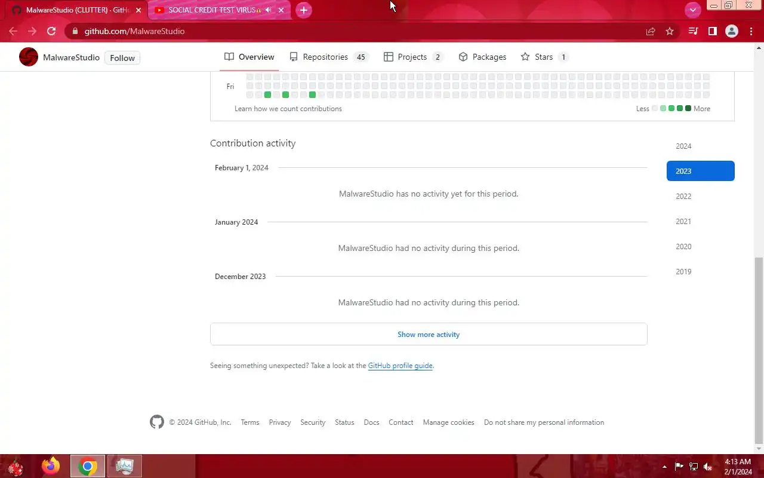This screenshot has height=478, width=764.
Task: Open the Stars tab
Action: [x=544, y=57]
